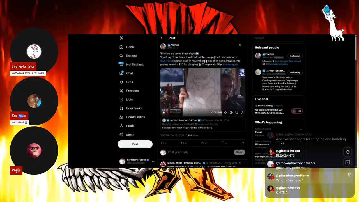This screenshot has width=359, height=202.
Task: Open more options for Pelosi trend
Action: 301,129
